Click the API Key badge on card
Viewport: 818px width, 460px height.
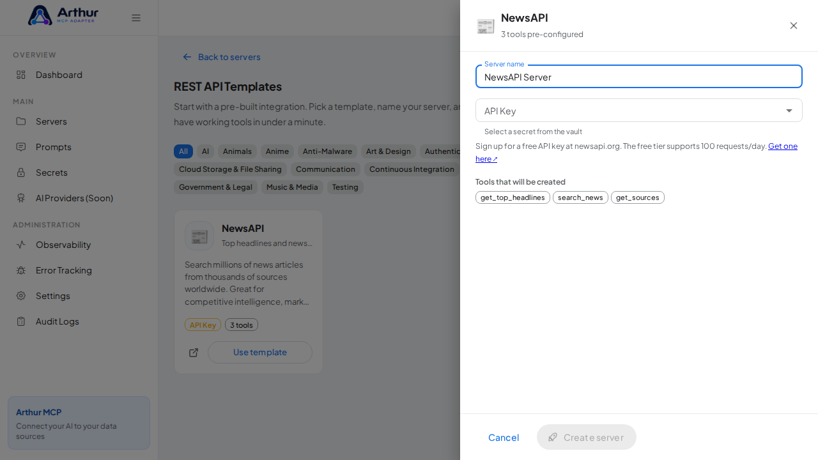(x=203, y=325)
